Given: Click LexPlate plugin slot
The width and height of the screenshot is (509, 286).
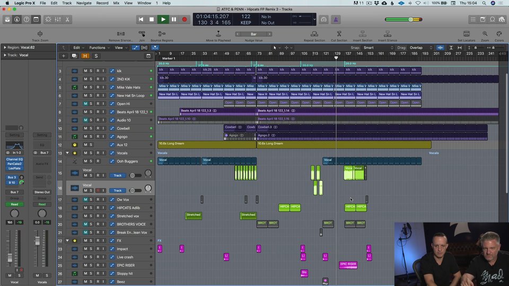Looking at the screenshot, I should click(x=14, y=168).
